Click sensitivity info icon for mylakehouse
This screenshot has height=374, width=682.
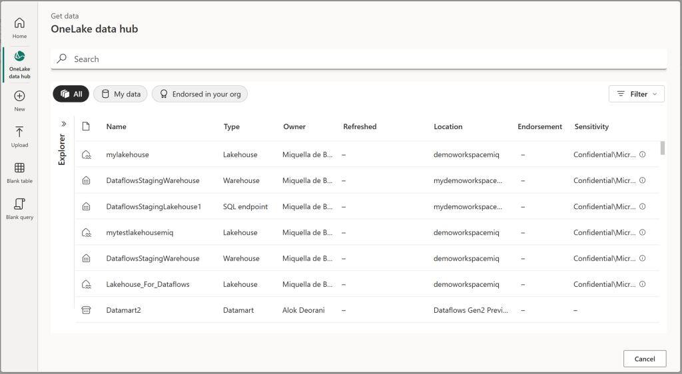(x=643, y=154)
